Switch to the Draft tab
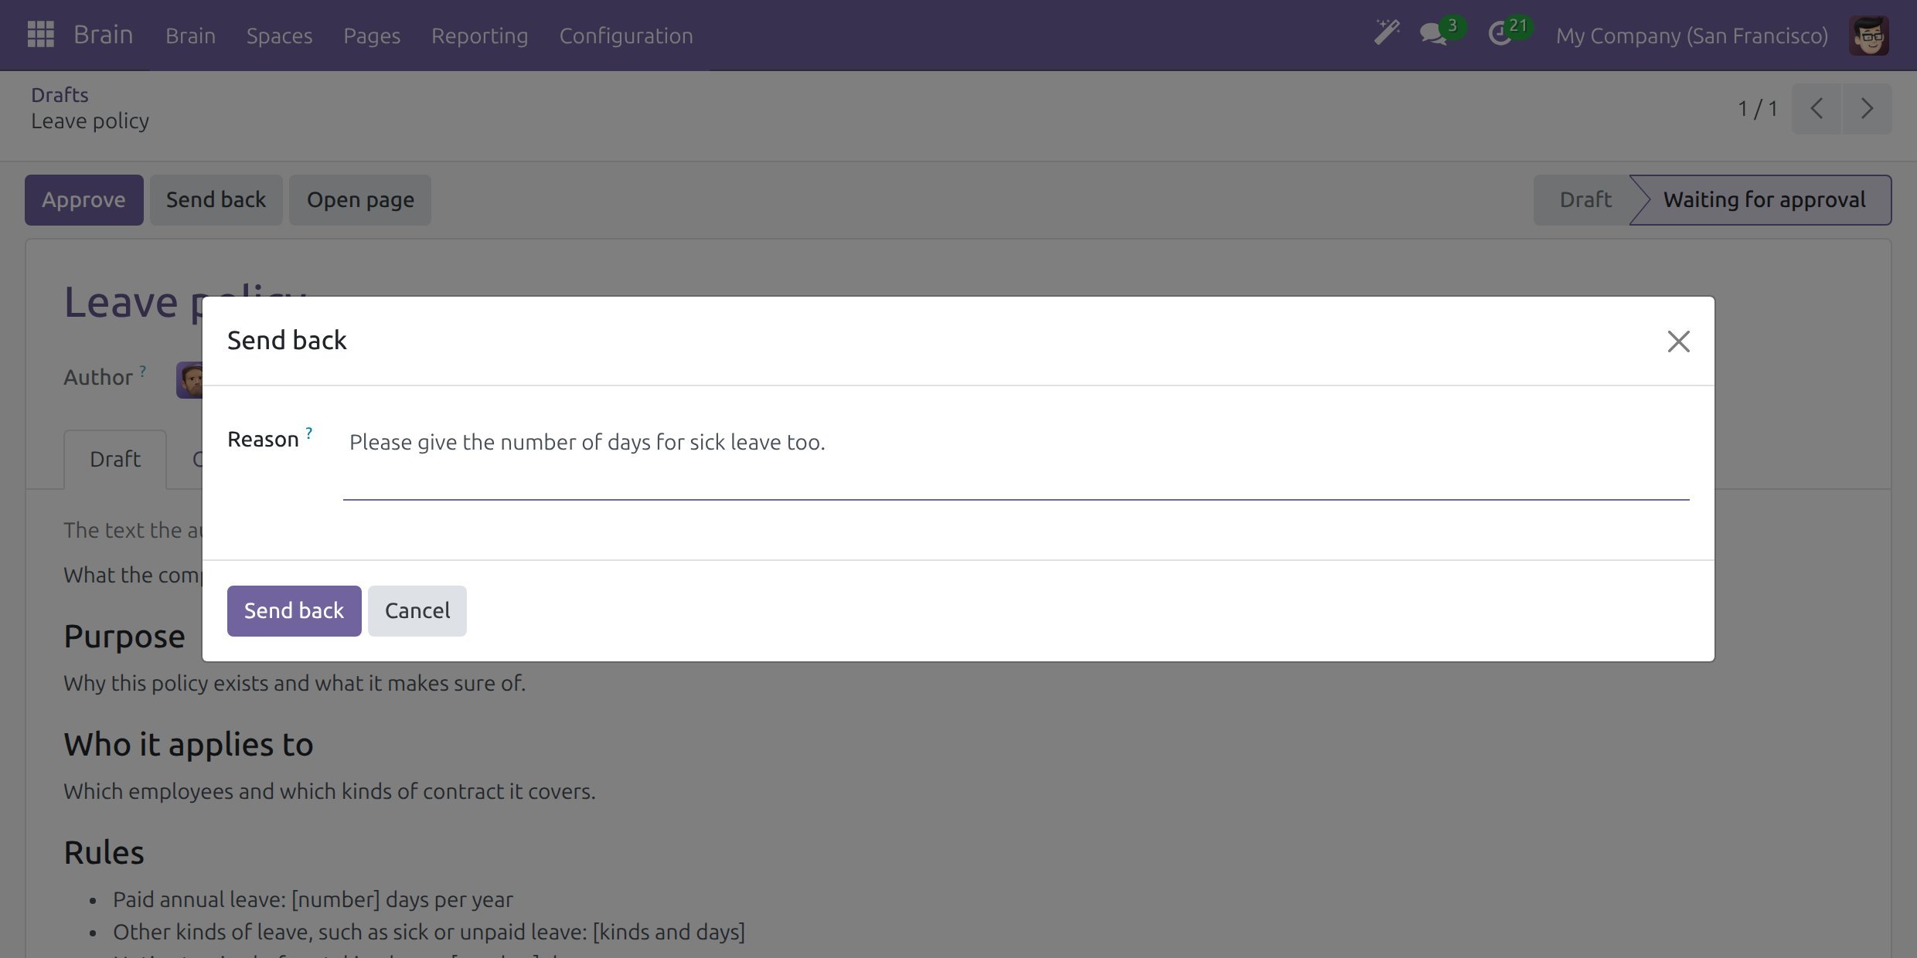The height and width of the screenshot is (958, 1917). [115, 459]
